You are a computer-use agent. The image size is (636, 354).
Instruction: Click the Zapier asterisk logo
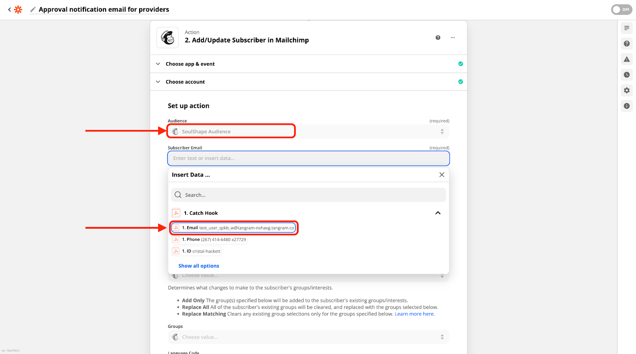[18, 10]
